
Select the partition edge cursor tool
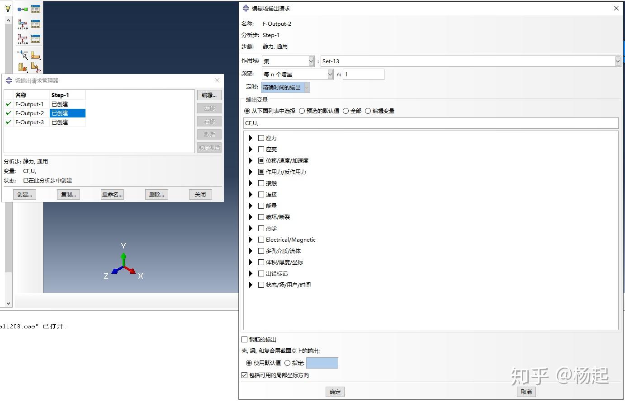pyautogui.click(x=23, y=55)
